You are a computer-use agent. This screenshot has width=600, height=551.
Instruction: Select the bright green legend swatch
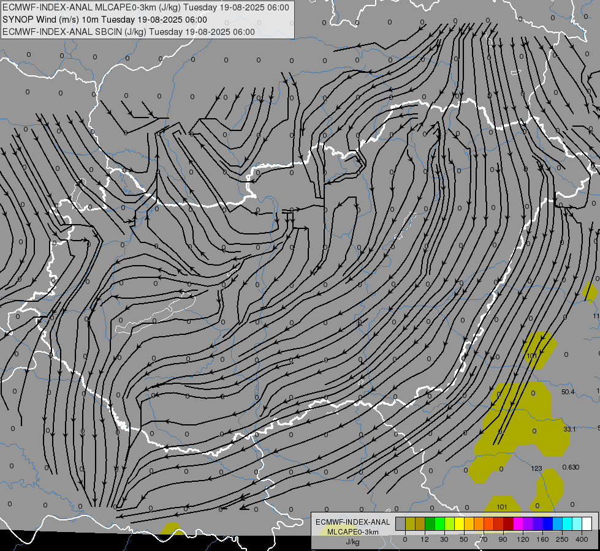(439, 523)
